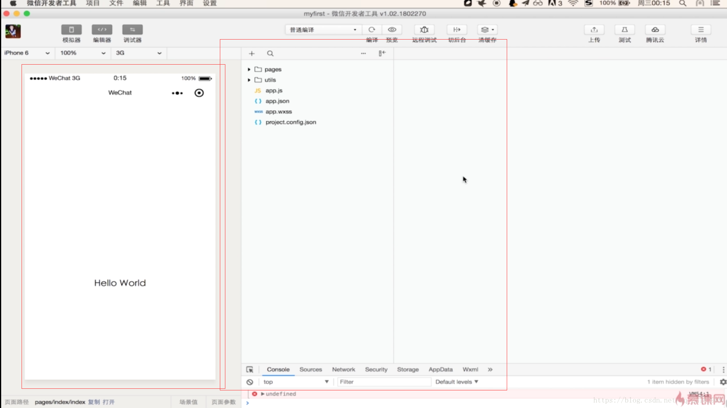
Task: Click the console settings gear icon
Action: tap(723, 382)
